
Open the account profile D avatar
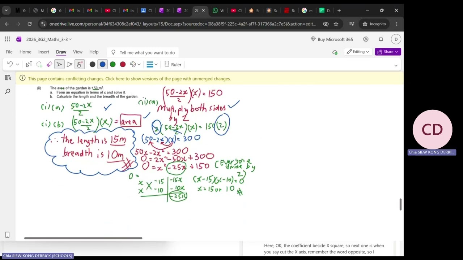pyautogui.click(x=396, y=39)
